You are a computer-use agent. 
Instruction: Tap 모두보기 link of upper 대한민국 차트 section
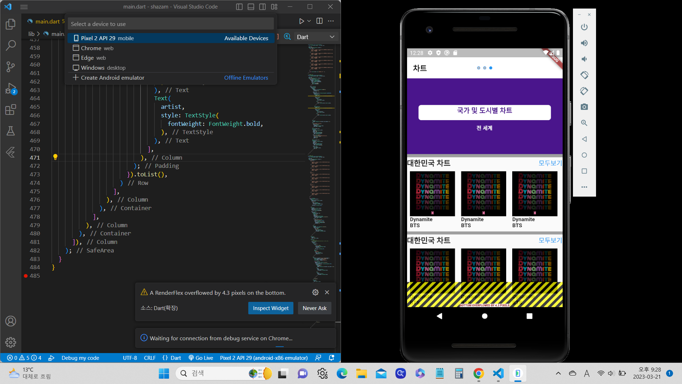coord(550,163)
